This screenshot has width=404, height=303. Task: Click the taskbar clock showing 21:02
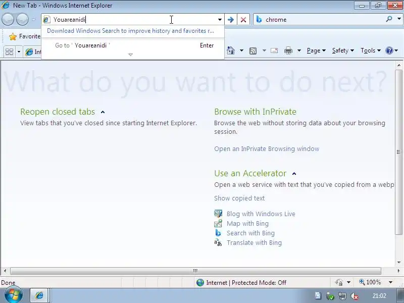coord(379,296)
